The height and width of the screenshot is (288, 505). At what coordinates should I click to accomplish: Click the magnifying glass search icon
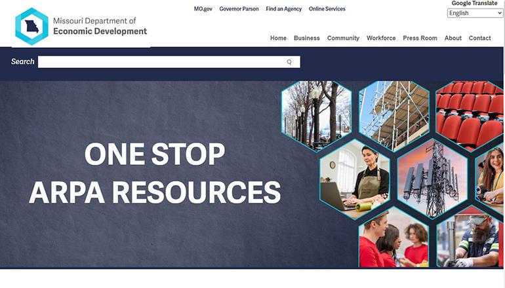(289, 62)
